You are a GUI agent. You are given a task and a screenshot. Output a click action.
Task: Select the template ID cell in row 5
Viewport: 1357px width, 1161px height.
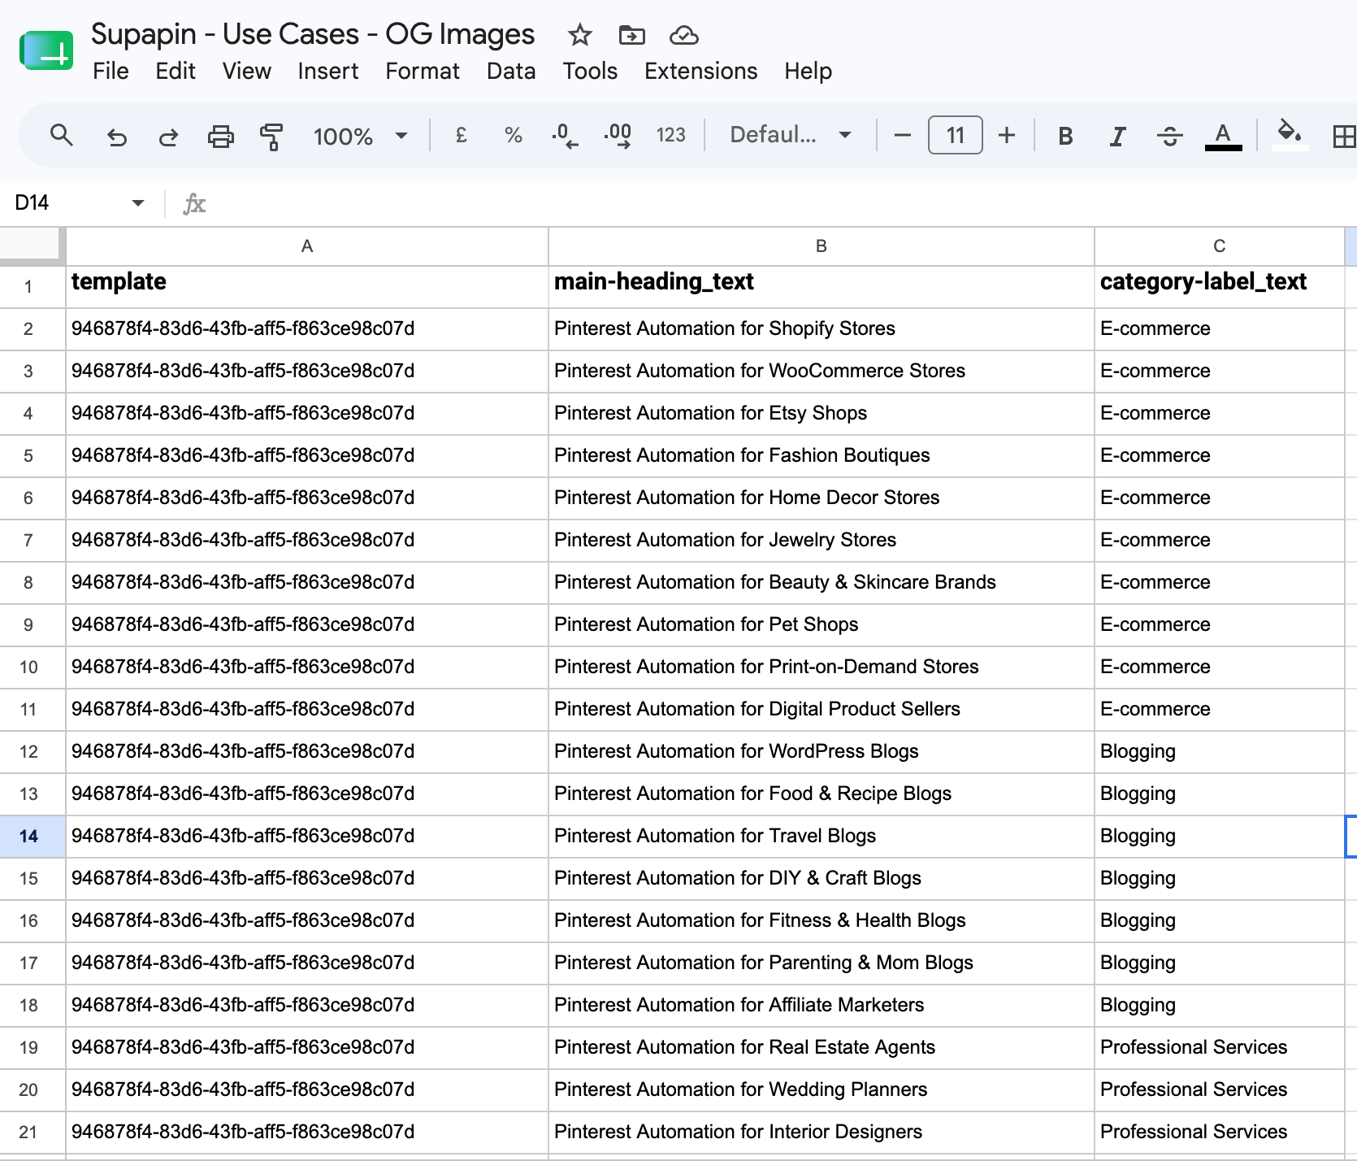(x=307, y=456)
